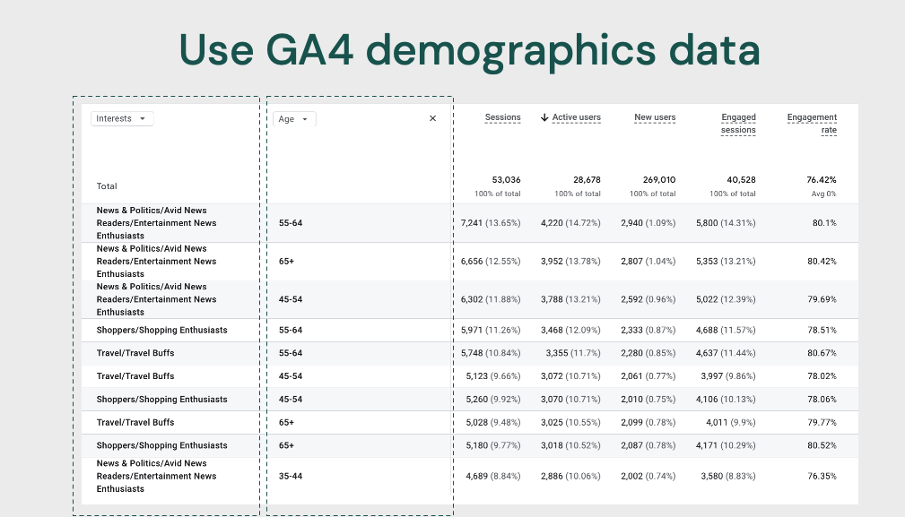The image size is (905, 517).
Task: Click the descending sort arrow on Active users
Action: pyautogui.click(x=544, y=117)
